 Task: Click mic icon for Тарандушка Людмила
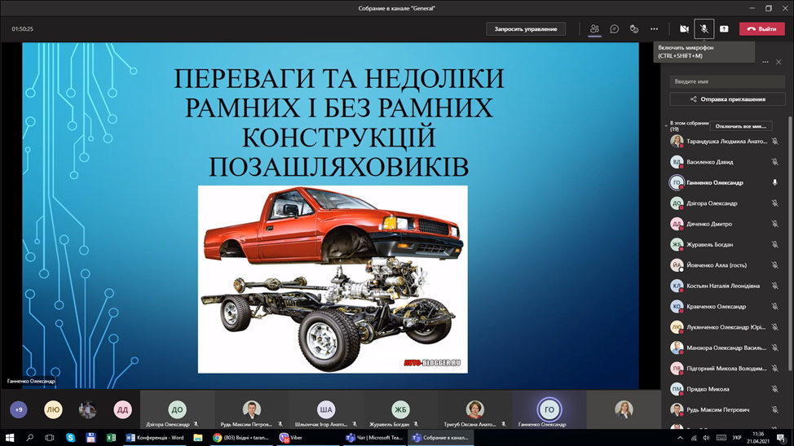click(774, 142)
